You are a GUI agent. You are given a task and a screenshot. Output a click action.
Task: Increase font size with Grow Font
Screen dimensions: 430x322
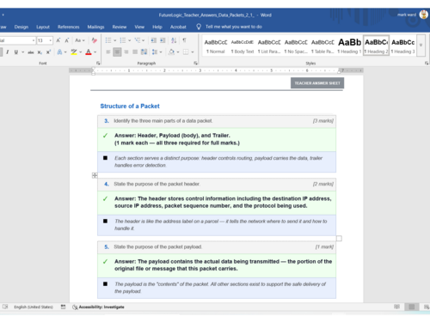click(58, 40)
